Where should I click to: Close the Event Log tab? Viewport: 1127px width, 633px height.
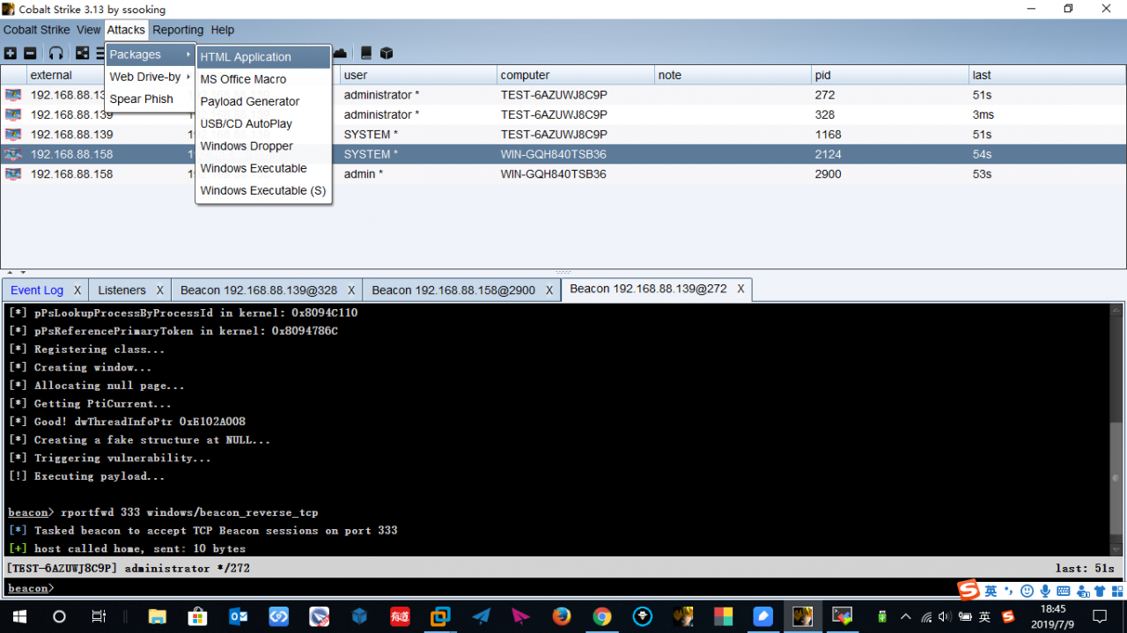(77, 291)
